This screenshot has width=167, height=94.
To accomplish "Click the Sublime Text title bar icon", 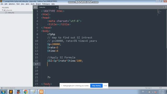I will point(1,1).
